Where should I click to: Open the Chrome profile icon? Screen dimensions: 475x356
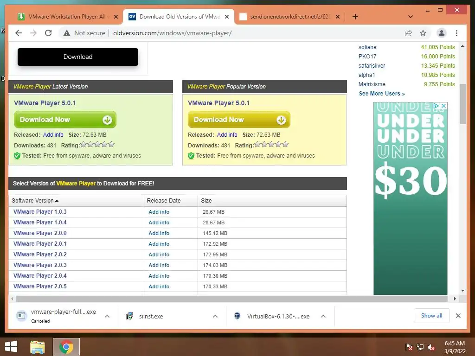click(x=442, y=33)
